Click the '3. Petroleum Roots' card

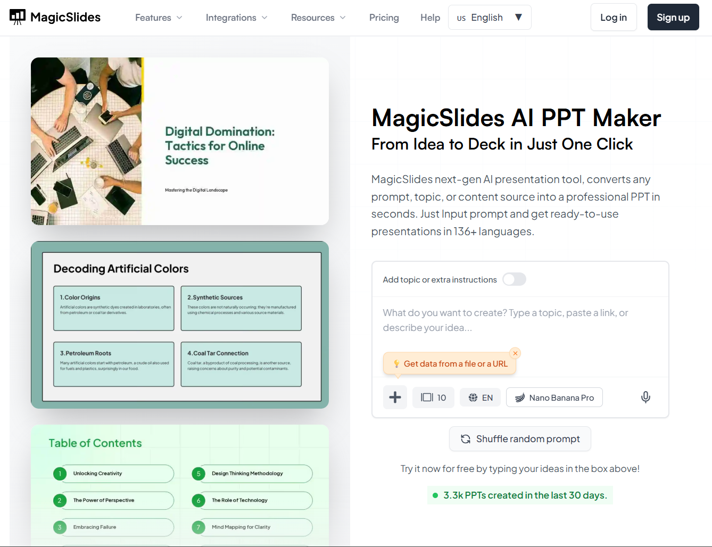[x=114, y=364]
